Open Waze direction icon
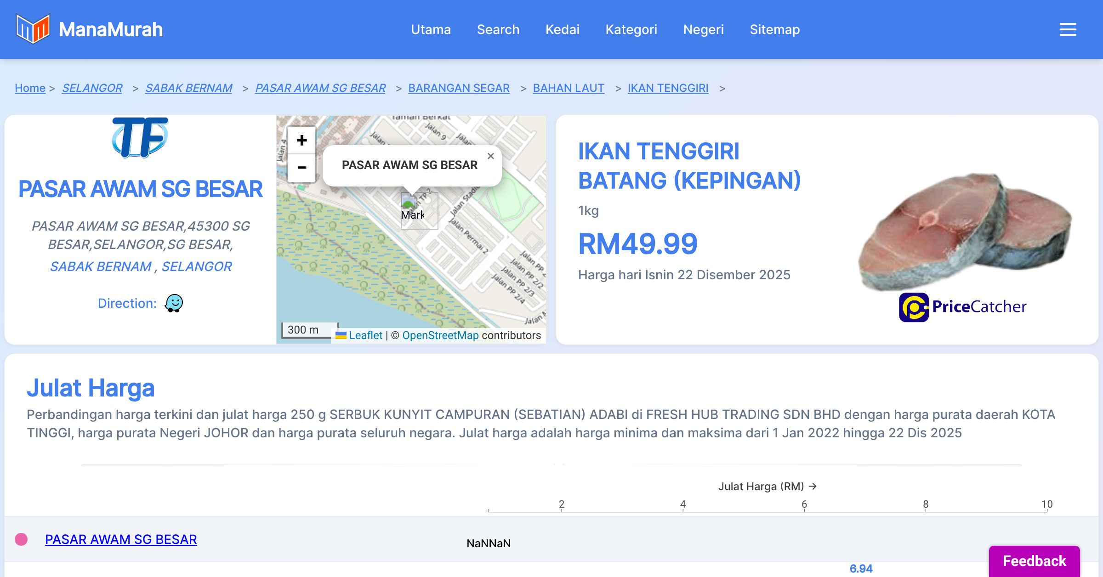Viewport: 1103px width, 577px height. coord(174,303)
